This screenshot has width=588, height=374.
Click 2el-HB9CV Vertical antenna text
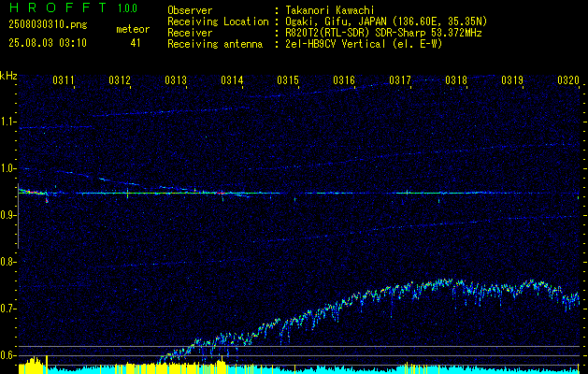(x=364, y=44)
